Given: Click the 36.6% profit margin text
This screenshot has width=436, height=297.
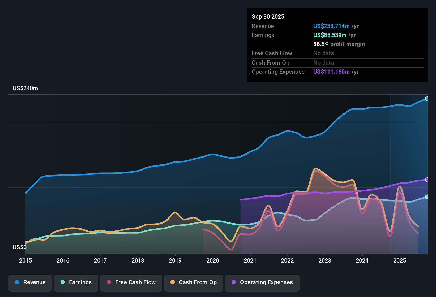Looking at the screenshot, I should tap(339, 44).
